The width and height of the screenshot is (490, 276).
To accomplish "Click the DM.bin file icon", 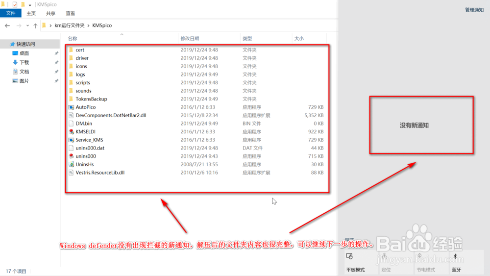I will point(71,124).
